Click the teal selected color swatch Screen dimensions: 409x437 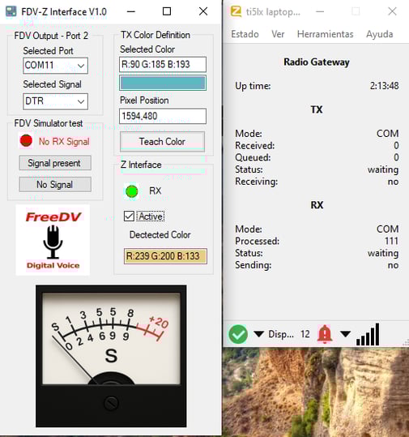coord(163,83)
